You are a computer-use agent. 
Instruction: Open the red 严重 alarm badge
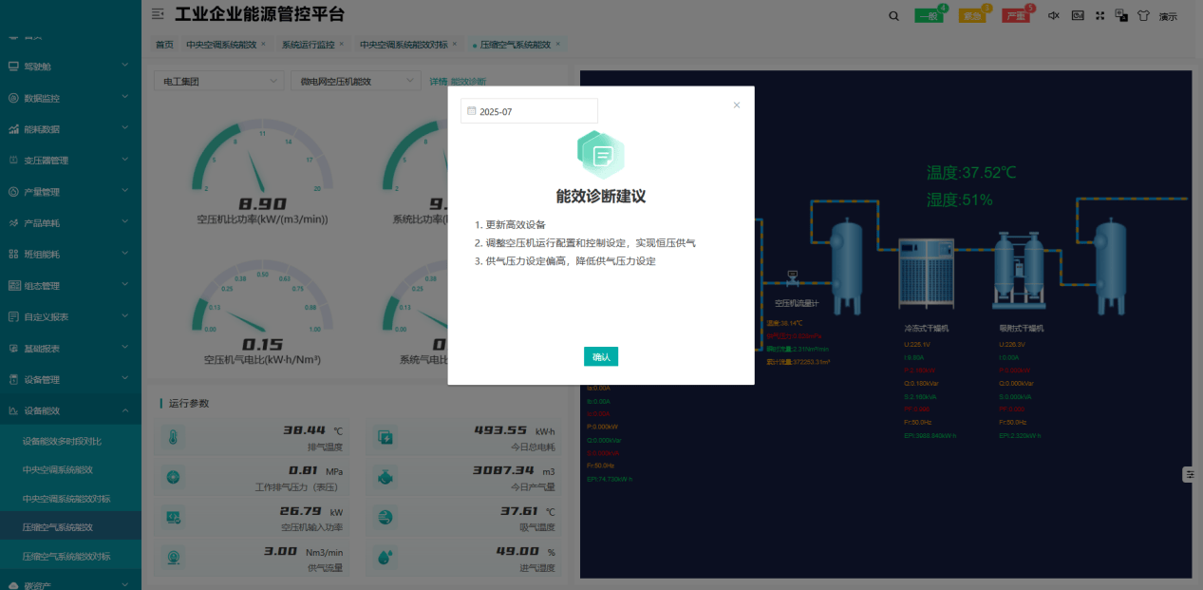point(1016,16)
